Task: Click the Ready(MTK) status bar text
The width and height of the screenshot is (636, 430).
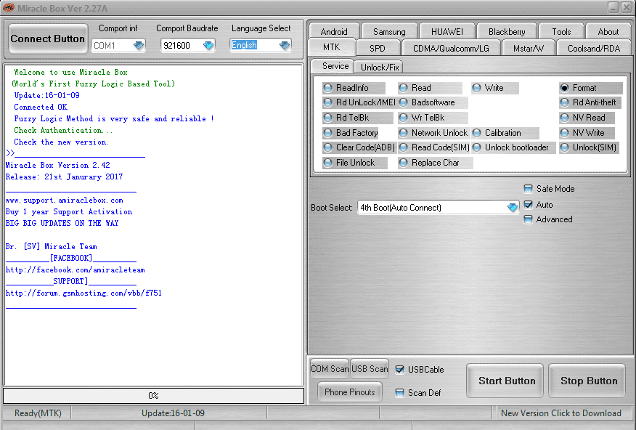Action: tap(38, 413)
